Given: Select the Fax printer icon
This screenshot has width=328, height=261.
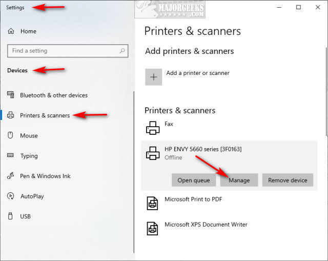Looking at the screenshot, I should coord(153,128).
